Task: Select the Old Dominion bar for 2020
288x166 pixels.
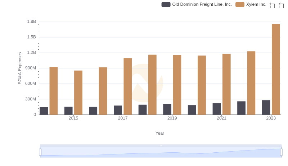Action: click(192, 110)
